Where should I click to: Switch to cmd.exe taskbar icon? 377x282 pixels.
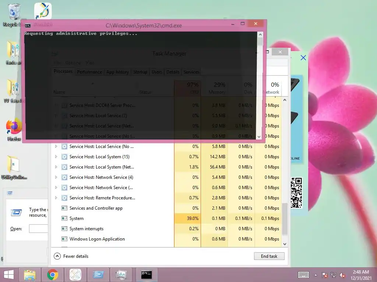click(x=147, y=275)
